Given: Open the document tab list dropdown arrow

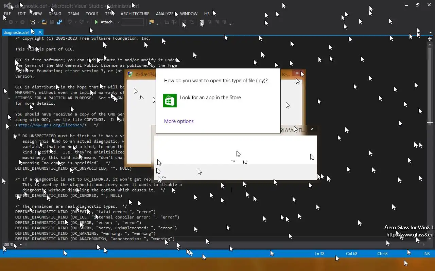Looking at the screenshot, I should pos(431,33).
